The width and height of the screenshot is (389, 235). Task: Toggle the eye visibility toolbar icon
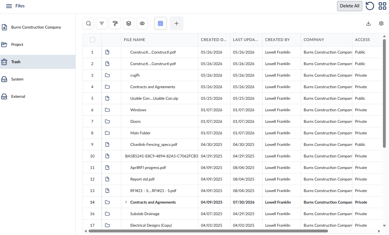[x=142, y=23]
